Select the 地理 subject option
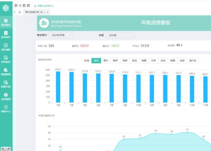The width and height of the screenshot is (211, 151). pos(173,61)
